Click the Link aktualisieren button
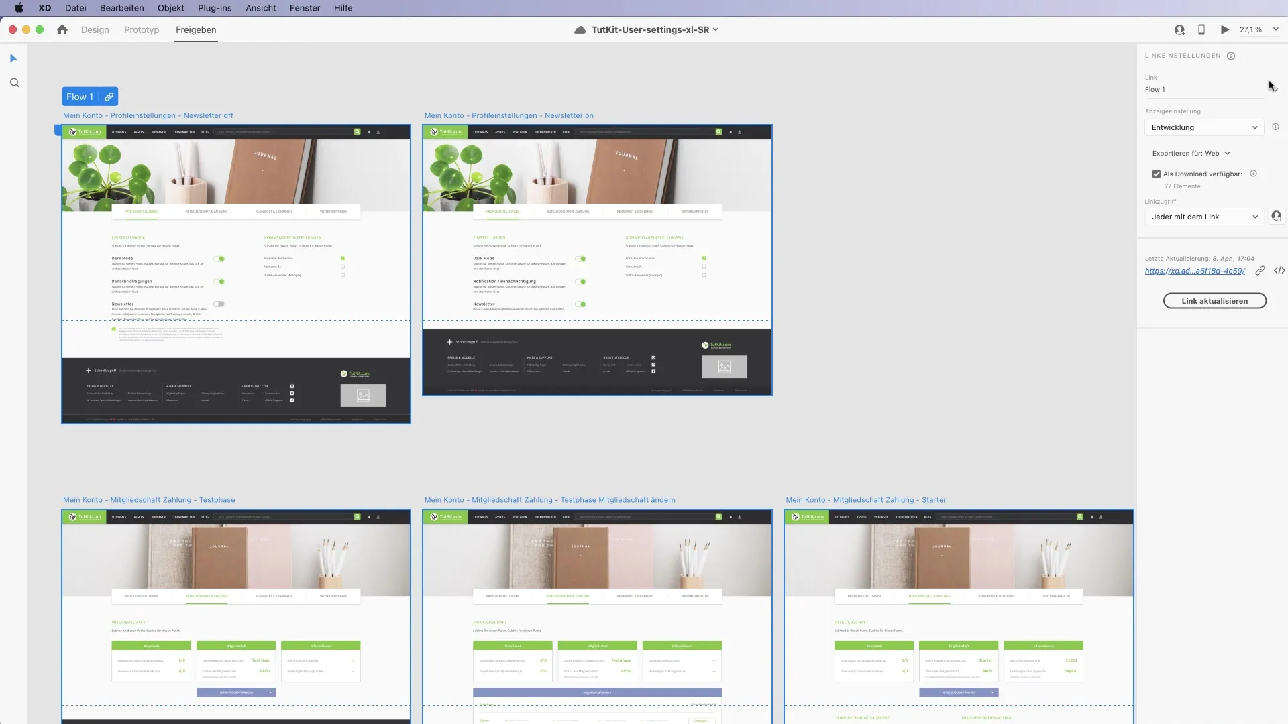This screenshot has width=1288, height=724. [x=1214, y=301]
